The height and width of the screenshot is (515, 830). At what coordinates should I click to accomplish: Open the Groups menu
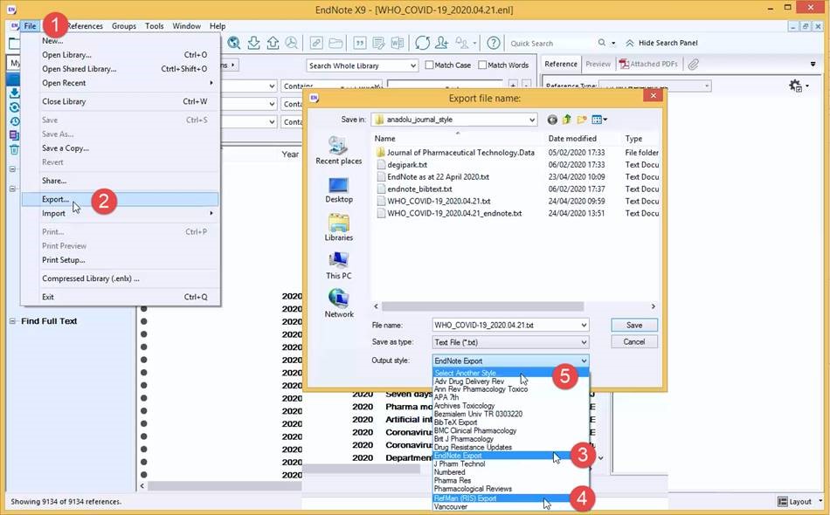pos(124,26)
